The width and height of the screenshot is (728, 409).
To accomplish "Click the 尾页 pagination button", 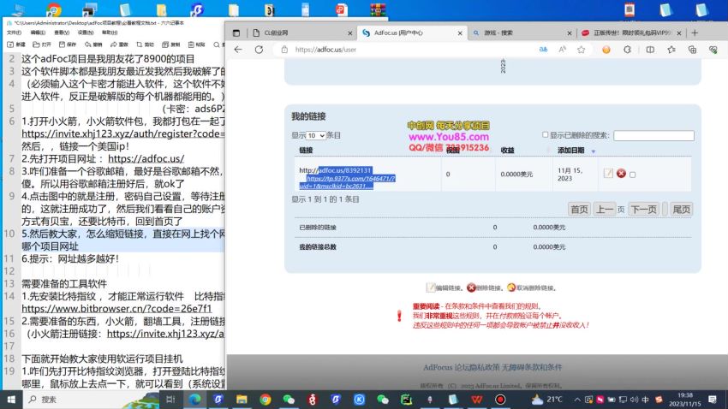I will (x=682, y=210).
